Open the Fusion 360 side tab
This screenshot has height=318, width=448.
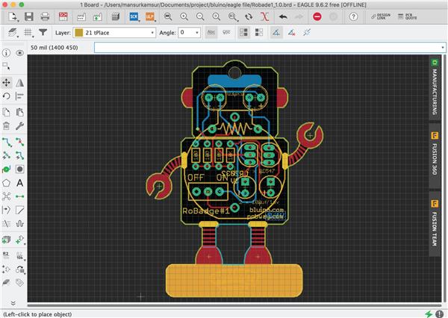[x=434, y=158]
